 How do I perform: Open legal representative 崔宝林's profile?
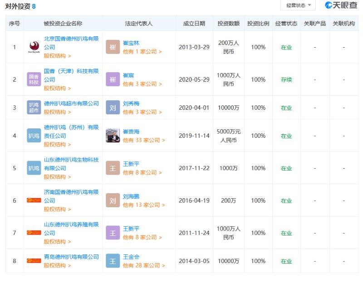[x=131, y=43]
